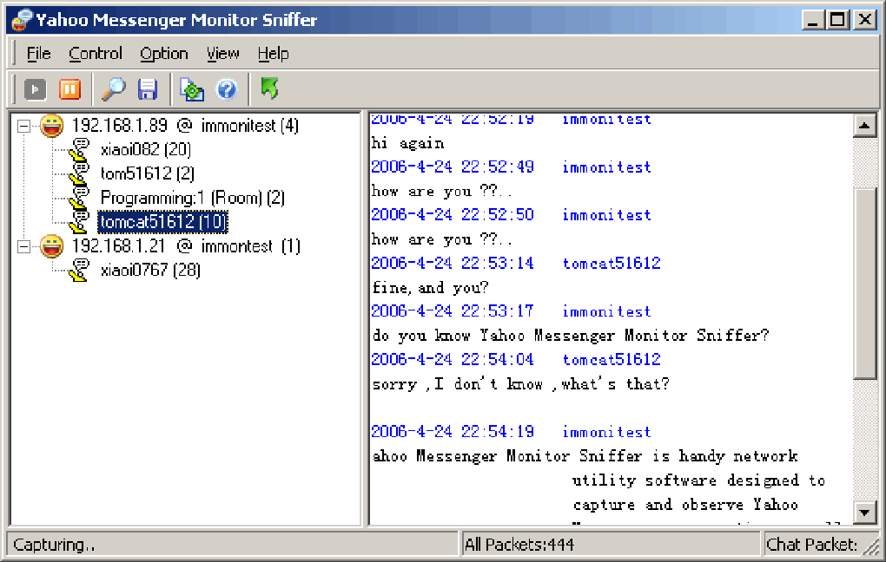This screenshot has height=562, width=886.
Task: Select the xiaoi082 (20) conversation
Action: point(146,149)
